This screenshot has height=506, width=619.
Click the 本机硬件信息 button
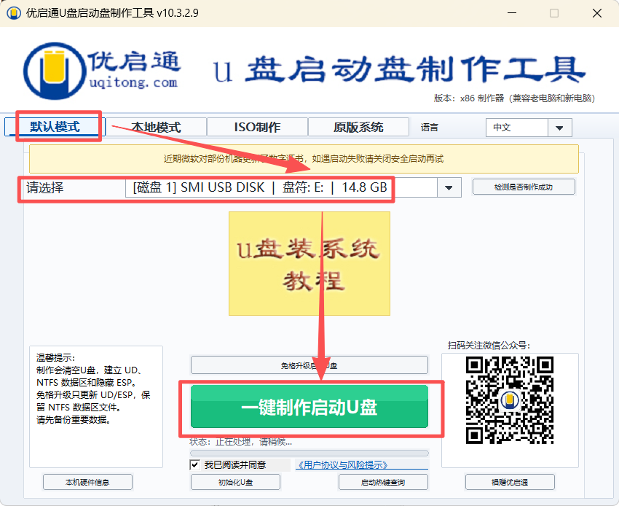(87, 482)
